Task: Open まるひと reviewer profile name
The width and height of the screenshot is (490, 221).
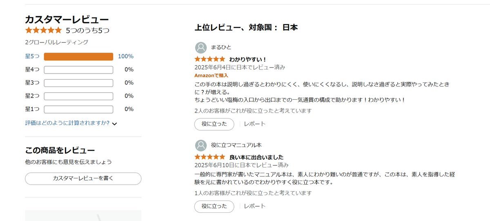Action: (221, 47)
